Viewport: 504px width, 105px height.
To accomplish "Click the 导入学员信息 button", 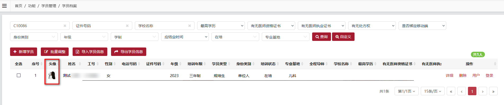I will [x=90, y=52].
